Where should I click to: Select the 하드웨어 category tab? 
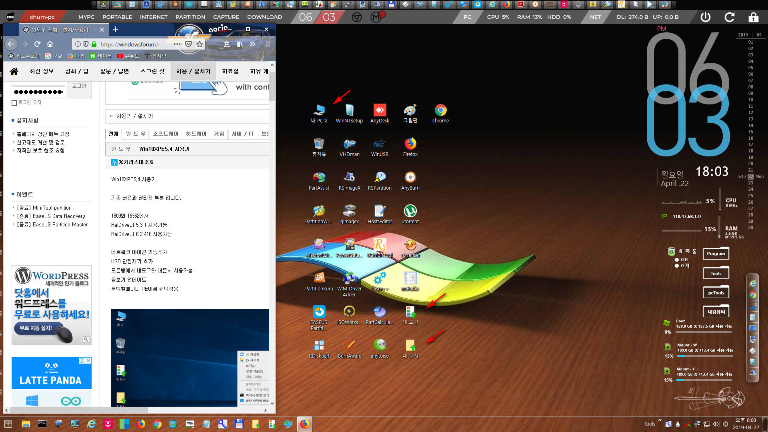[196, 134]
